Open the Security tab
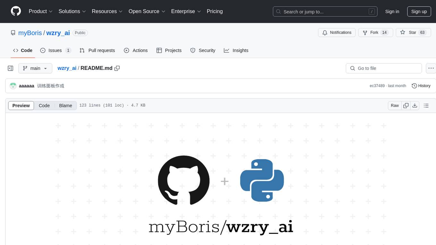 (x=203, y=50)
